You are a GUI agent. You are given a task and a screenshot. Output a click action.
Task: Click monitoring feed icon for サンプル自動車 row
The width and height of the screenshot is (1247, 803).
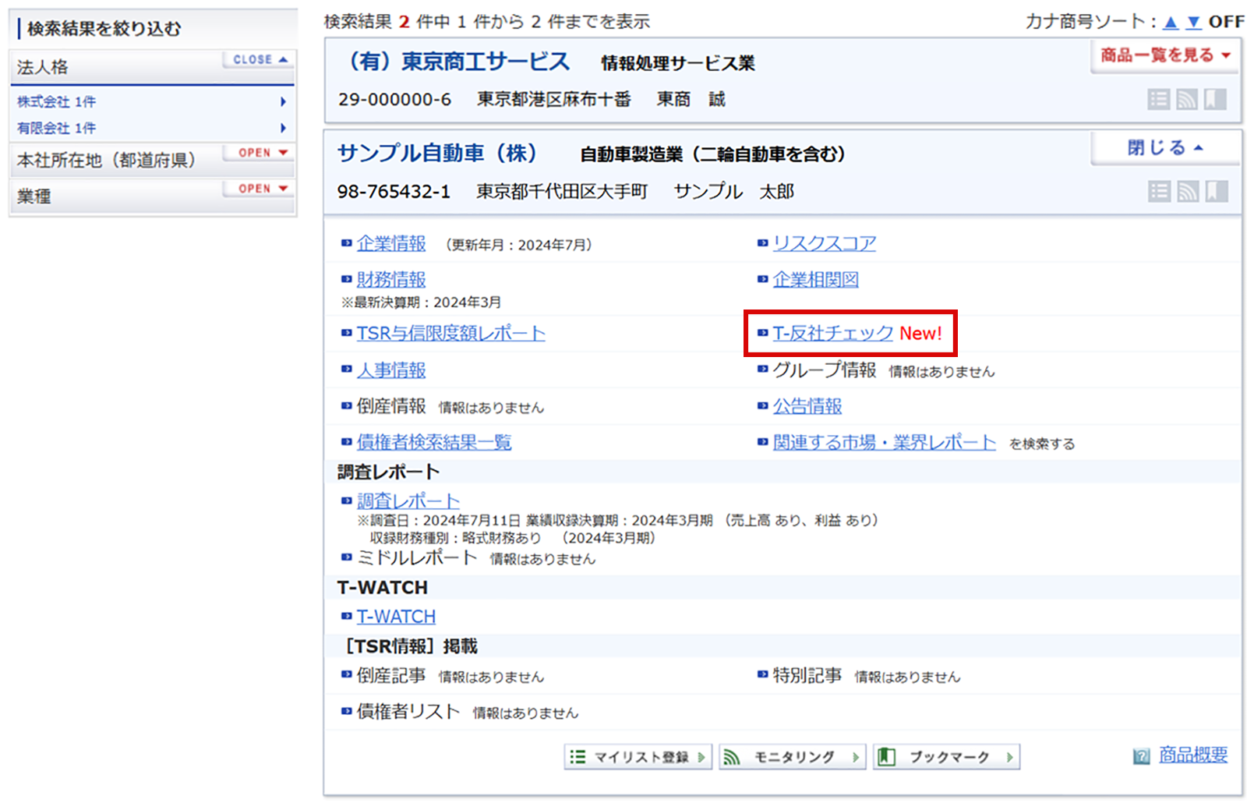(x=1188, y=191)
